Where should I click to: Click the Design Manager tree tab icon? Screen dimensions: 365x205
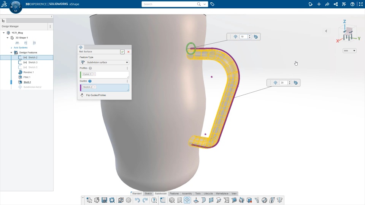point(3,21)
